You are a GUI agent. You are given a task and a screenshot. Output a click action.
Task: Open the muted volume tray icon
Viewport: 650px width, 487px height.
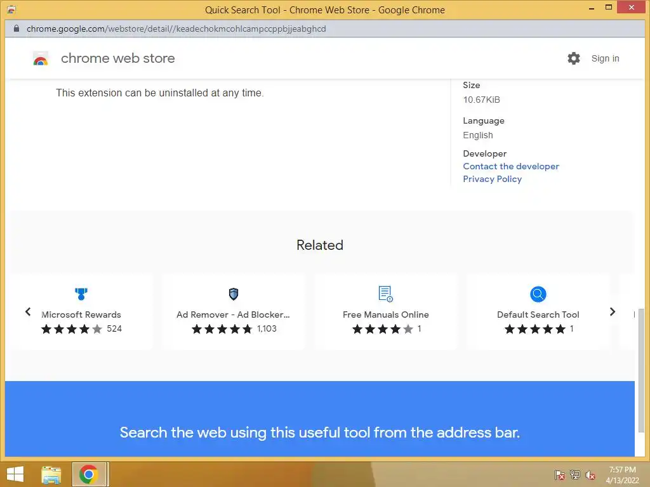[x=590, y=474]
